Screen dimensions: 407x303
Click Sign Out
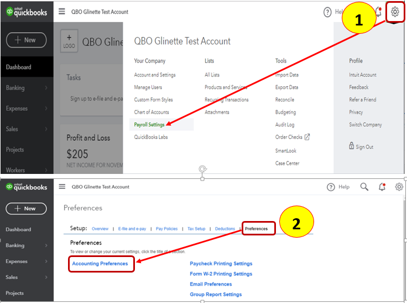pos(364,147)
